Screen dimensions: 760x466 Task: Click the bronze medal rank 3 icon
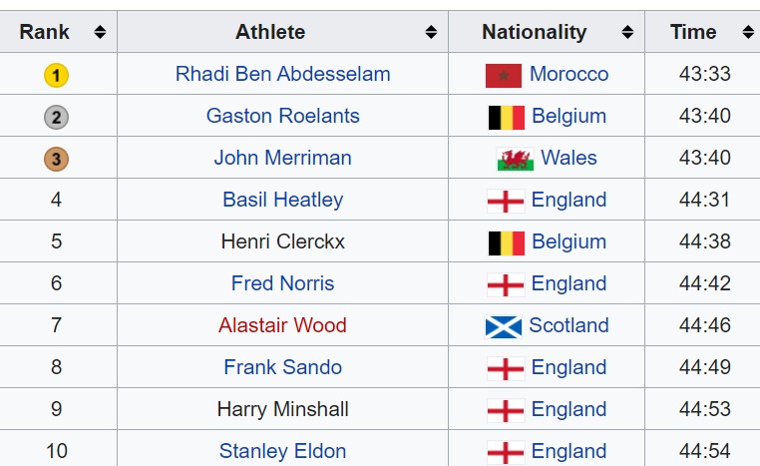tap(56, 159)
